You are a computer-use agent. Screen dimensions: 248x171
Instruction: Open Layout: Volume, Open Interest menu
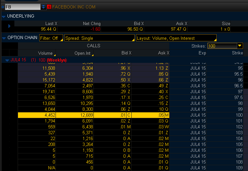176,38
